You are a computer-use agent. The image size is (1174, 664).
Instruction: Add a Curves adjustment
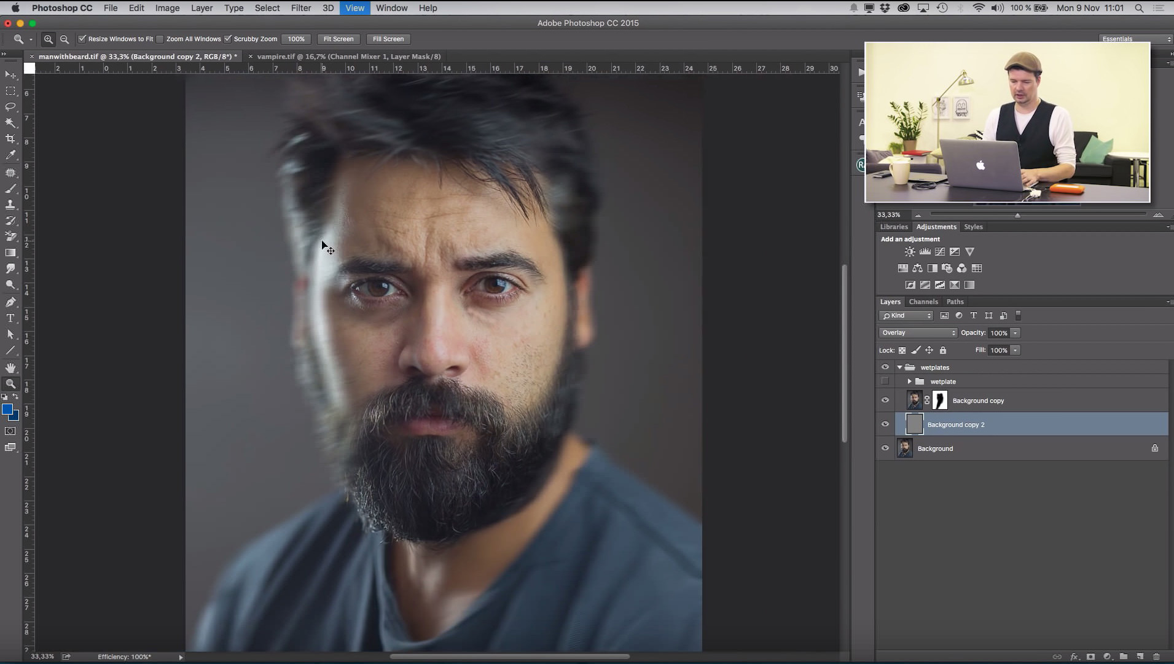tap(940, 252)
